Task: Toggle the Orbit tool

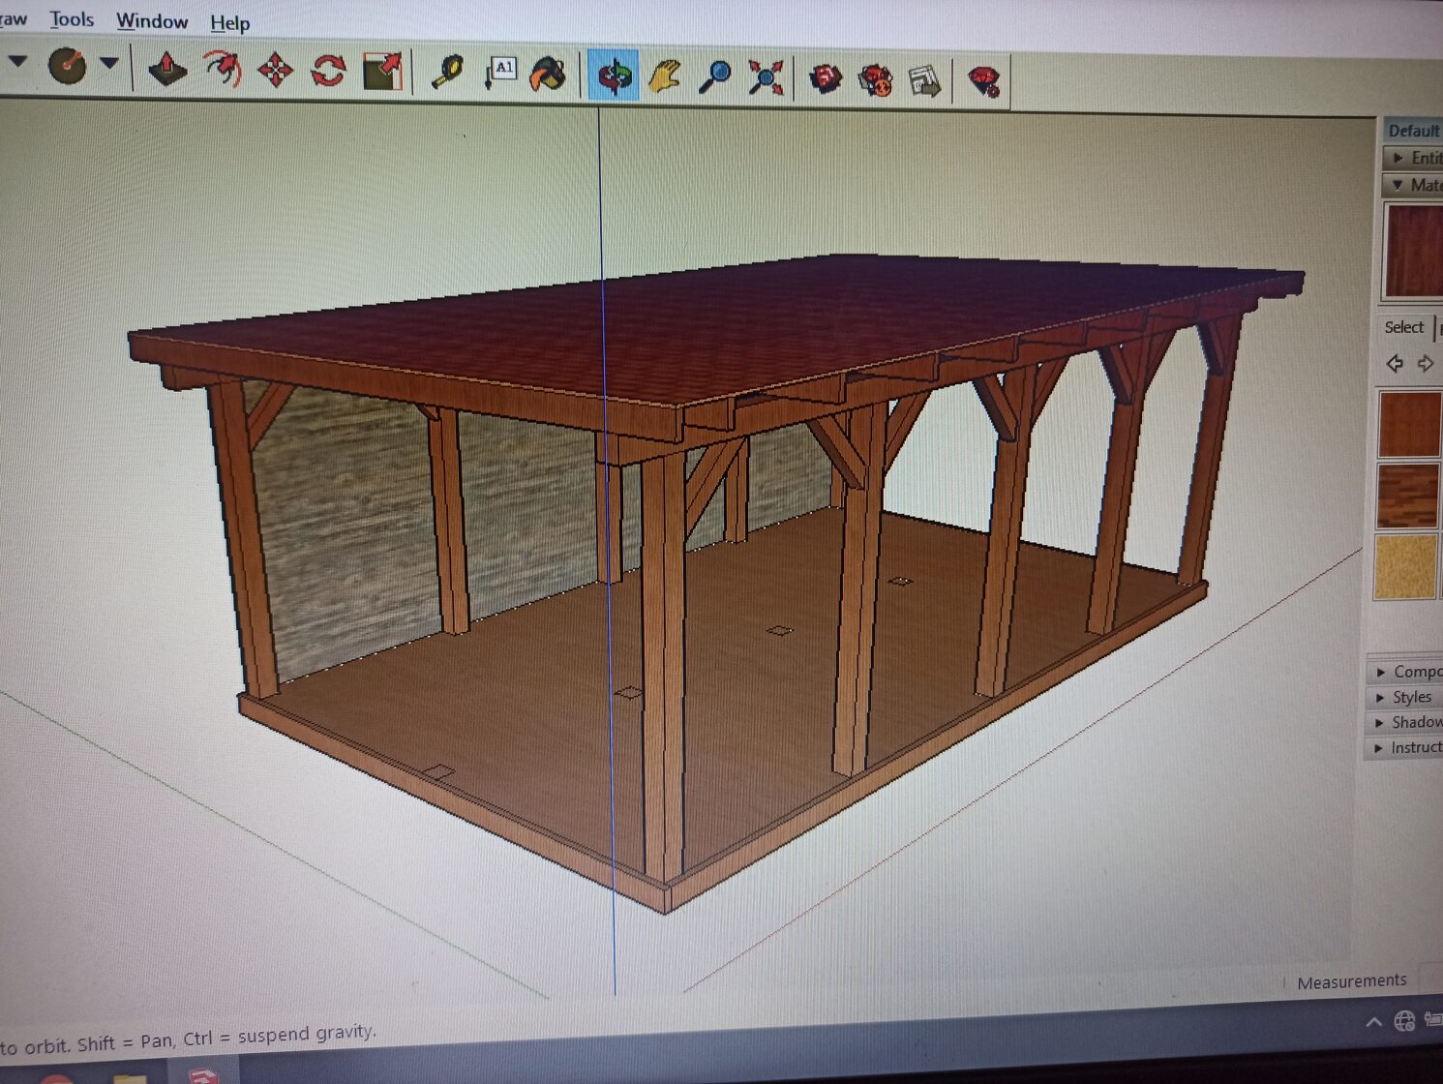Action: (614, 75)
